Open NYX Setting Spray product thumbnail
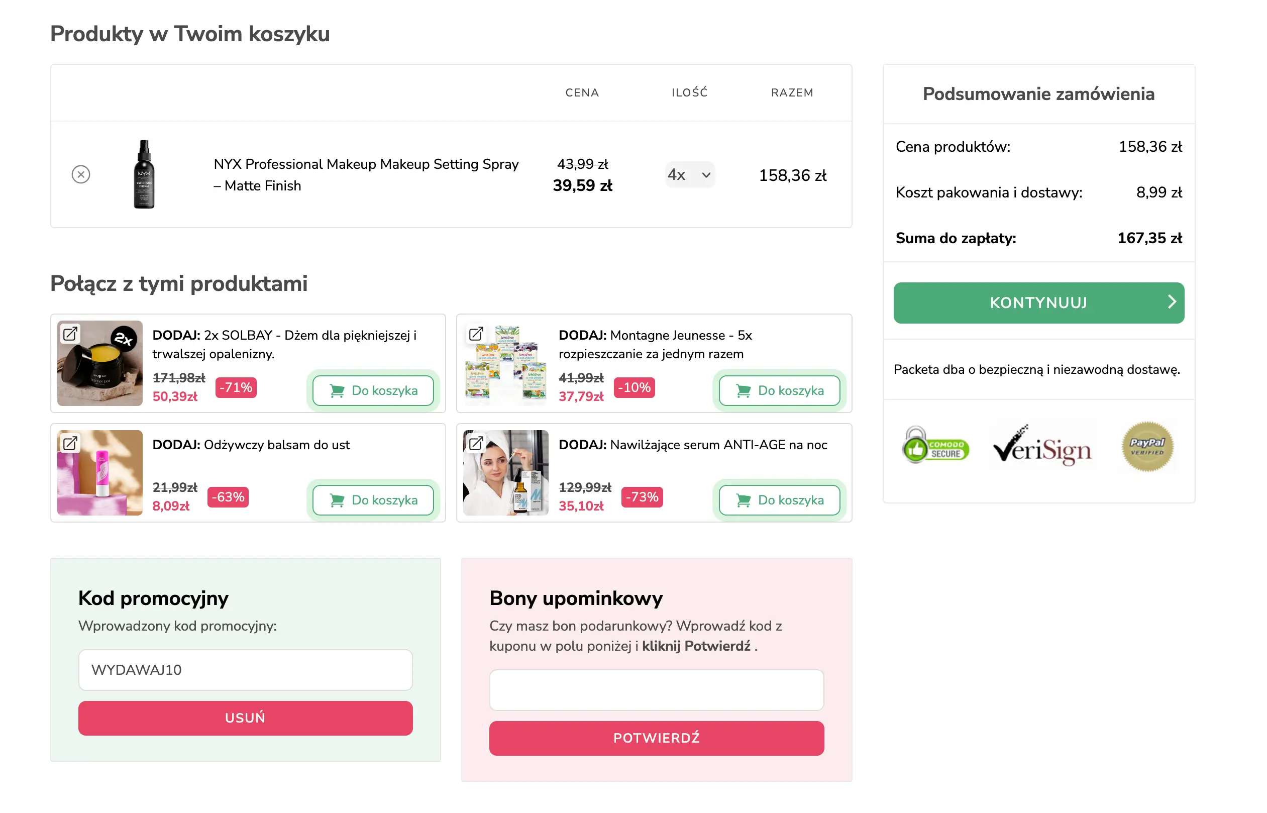Viewport: 1267px width, 813px height. 144,174
